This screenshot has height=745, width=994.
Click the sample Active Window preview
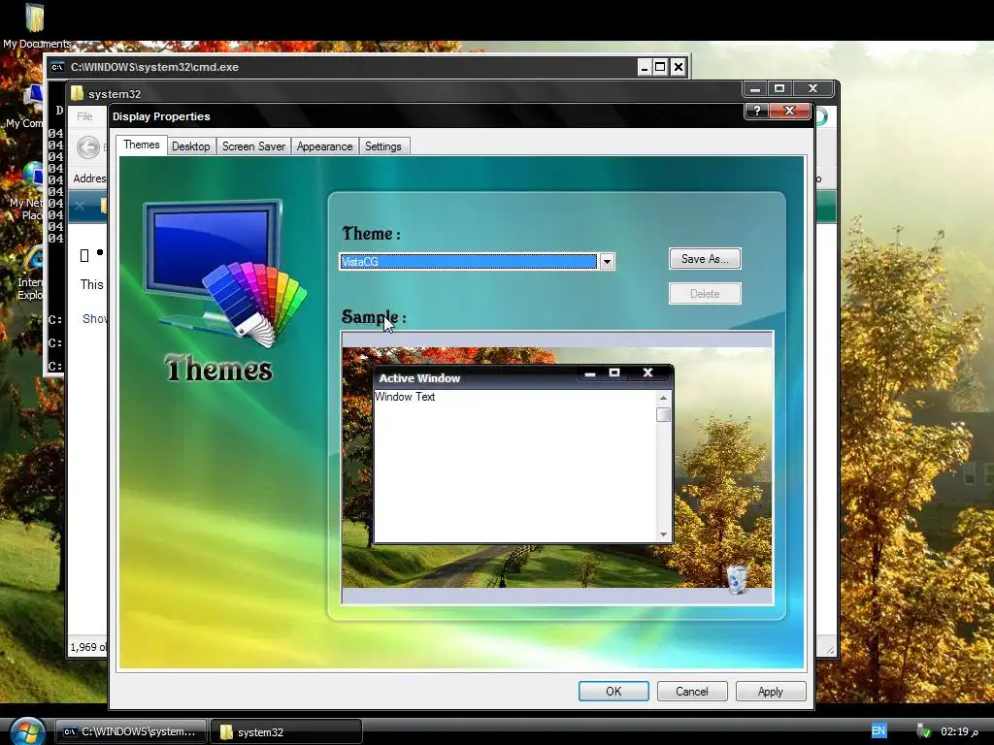click(523, 454)
